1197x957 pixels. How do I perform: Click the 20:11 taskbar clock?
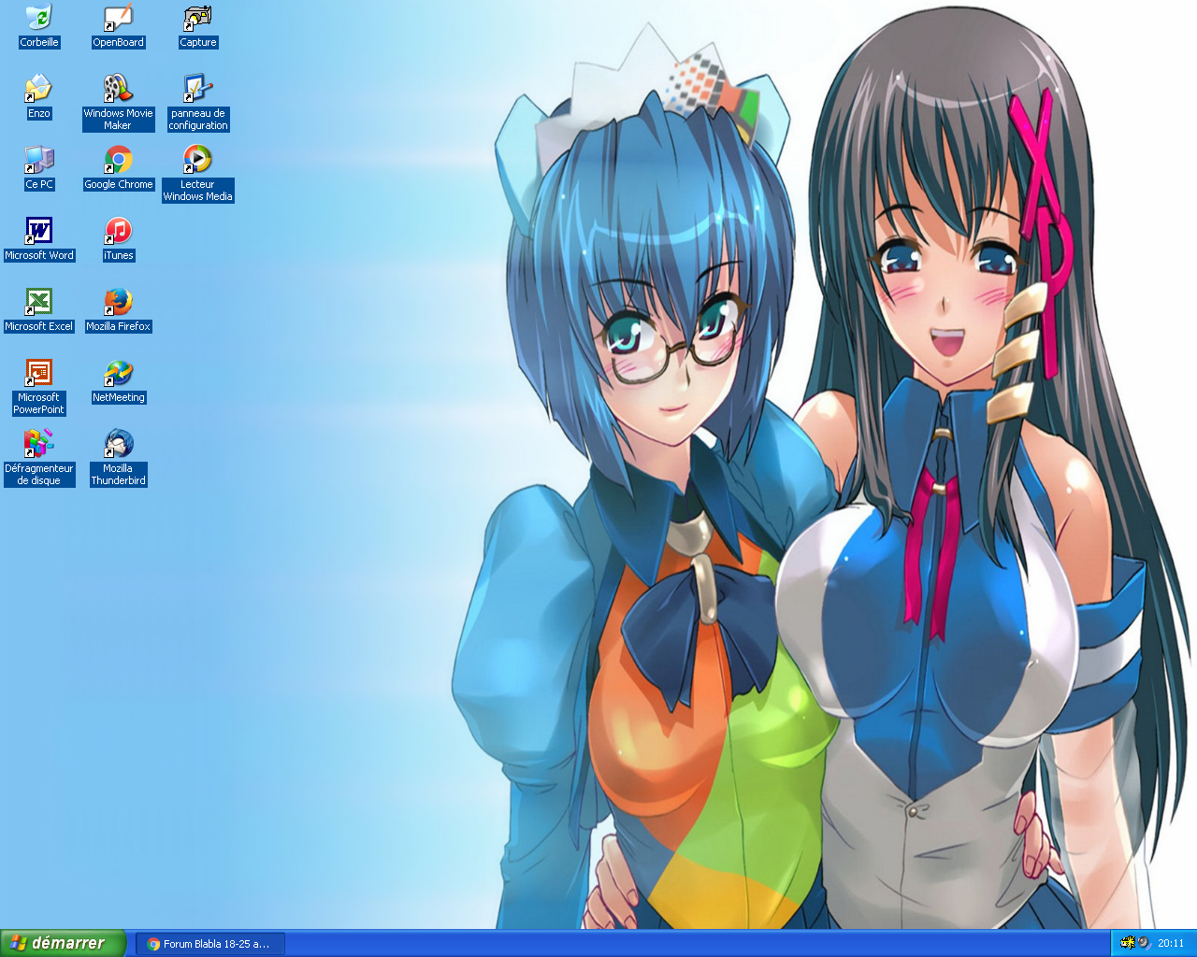point(1171,944)
